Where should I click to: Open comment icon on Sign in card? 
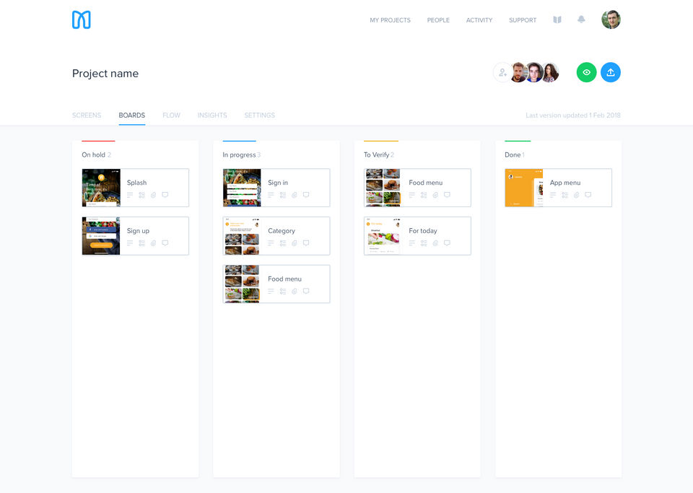point(306,195)
